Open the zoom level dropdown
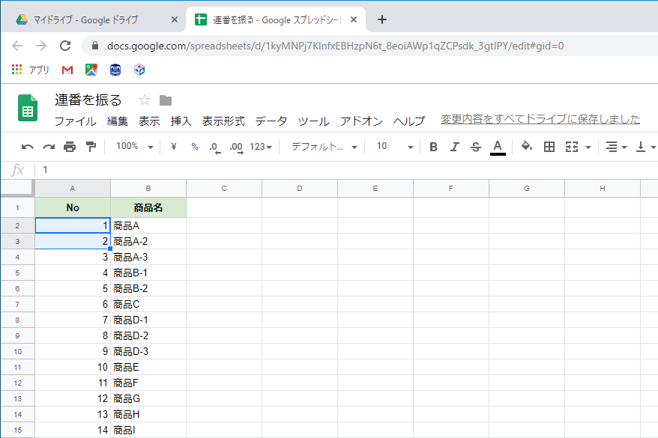The width and height of the screenshot is (658, 438). [x=133, y=147]
